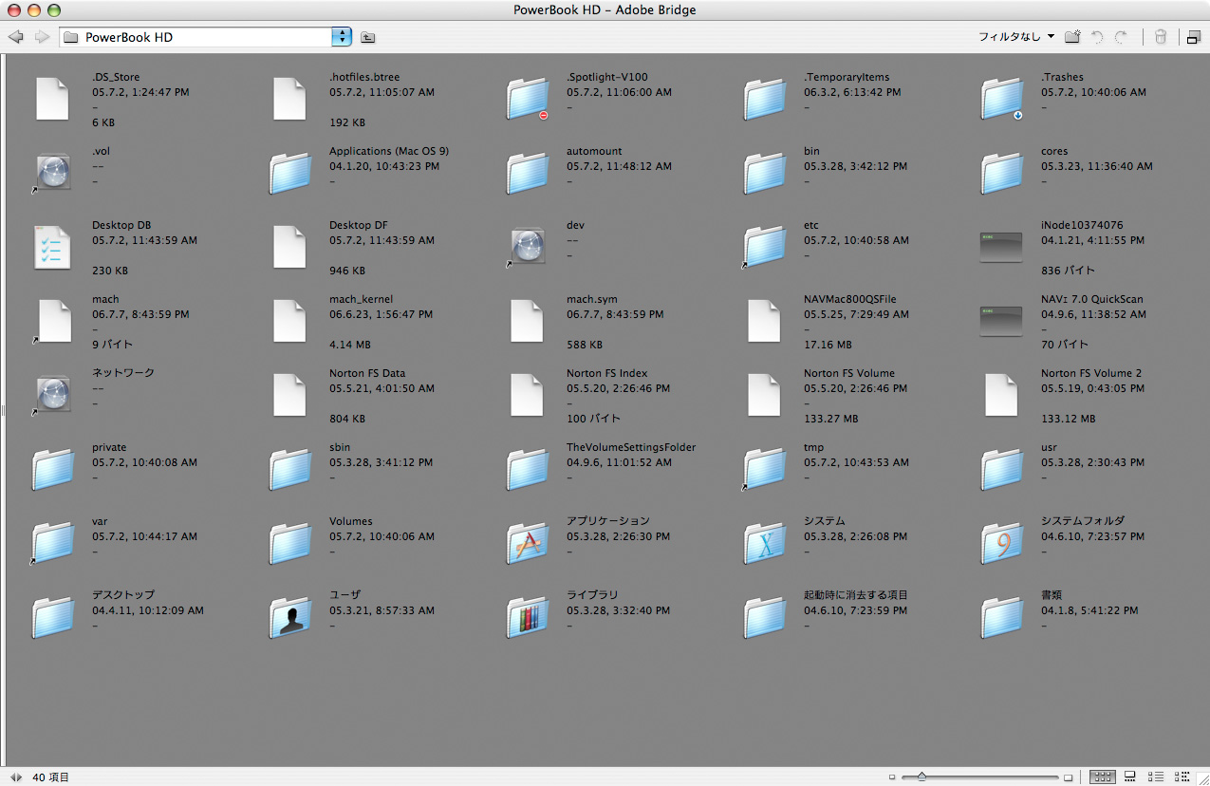Click the "mach_kernel" file name
The image size is (1210, 786).
(361, 299)
